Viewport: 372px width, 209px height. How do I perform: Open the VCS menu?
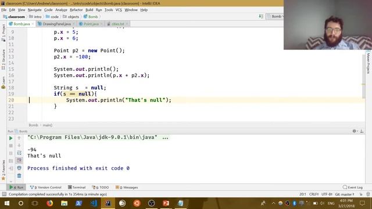(x=119, y=10)
